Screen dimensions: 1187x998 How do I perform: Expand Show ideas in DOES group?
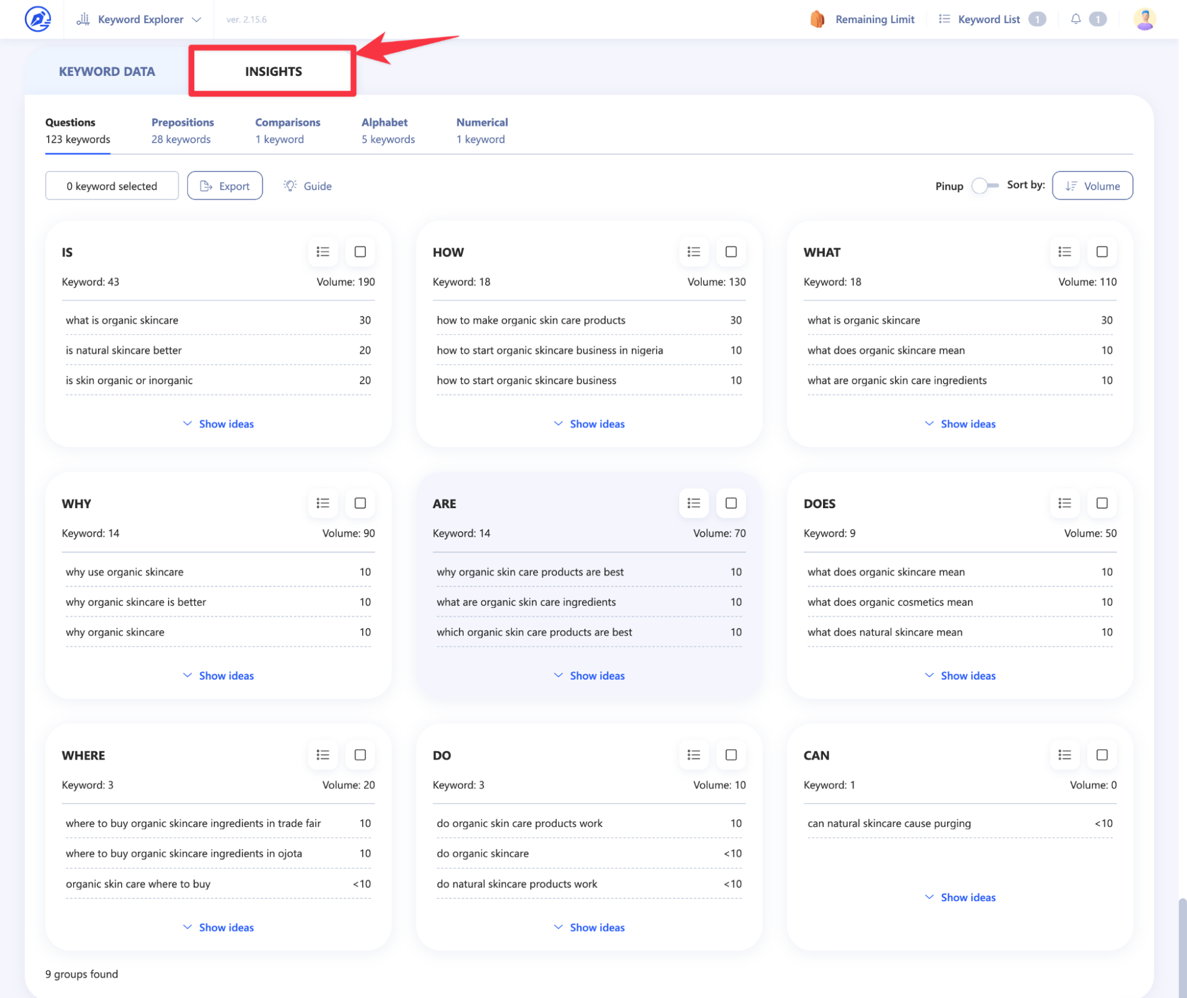(x=960, y=676)
